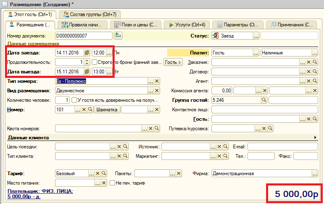
Task: Clear the Агент field
Action: point(309,81)
